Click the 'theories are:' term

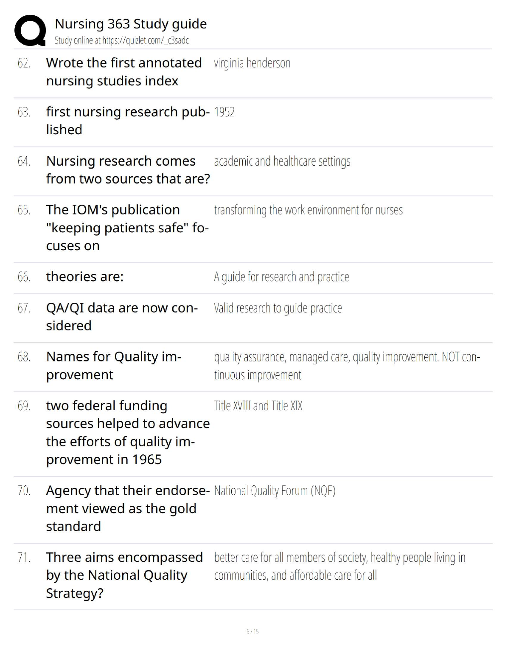pos(85,277)
